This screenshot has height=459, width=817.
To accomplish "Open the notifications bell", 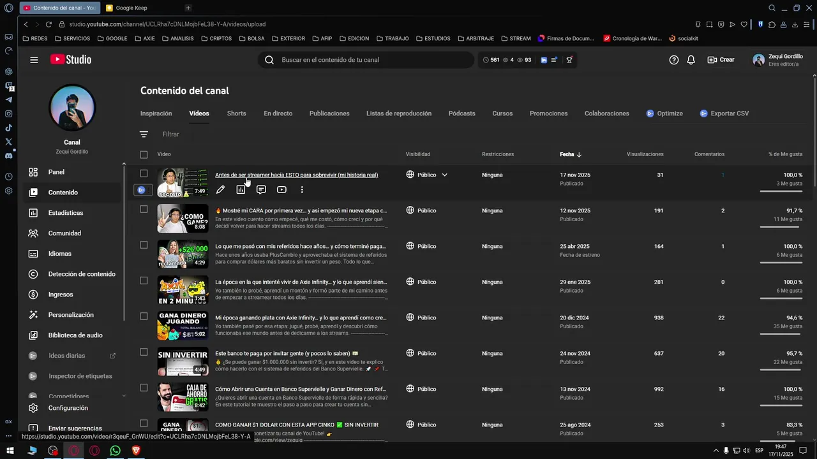I will point(691,60).
